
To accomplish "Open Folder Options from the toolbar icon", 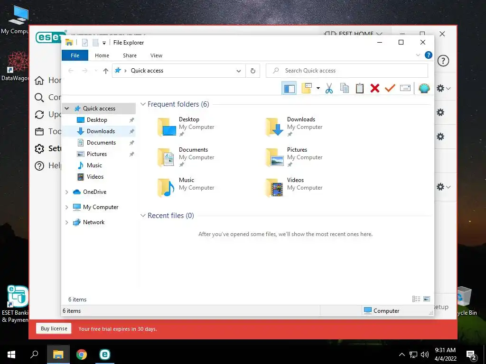I will pos(307,88).
